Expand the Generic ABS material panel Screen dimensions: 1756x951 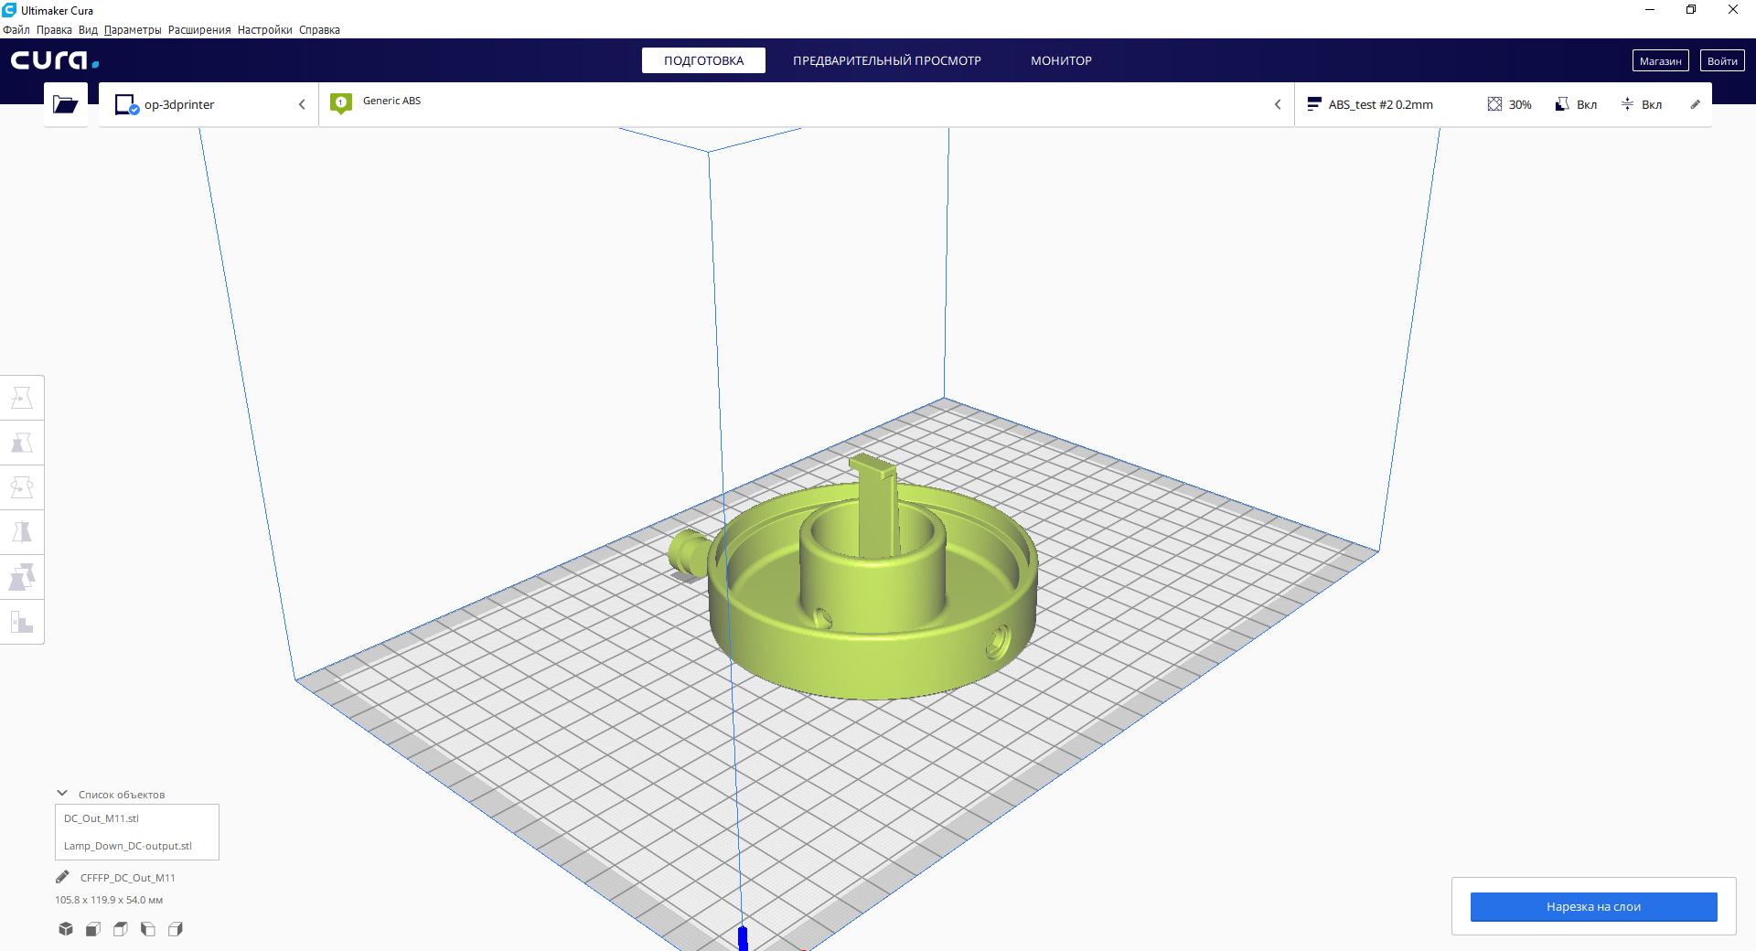coord(806,104)
